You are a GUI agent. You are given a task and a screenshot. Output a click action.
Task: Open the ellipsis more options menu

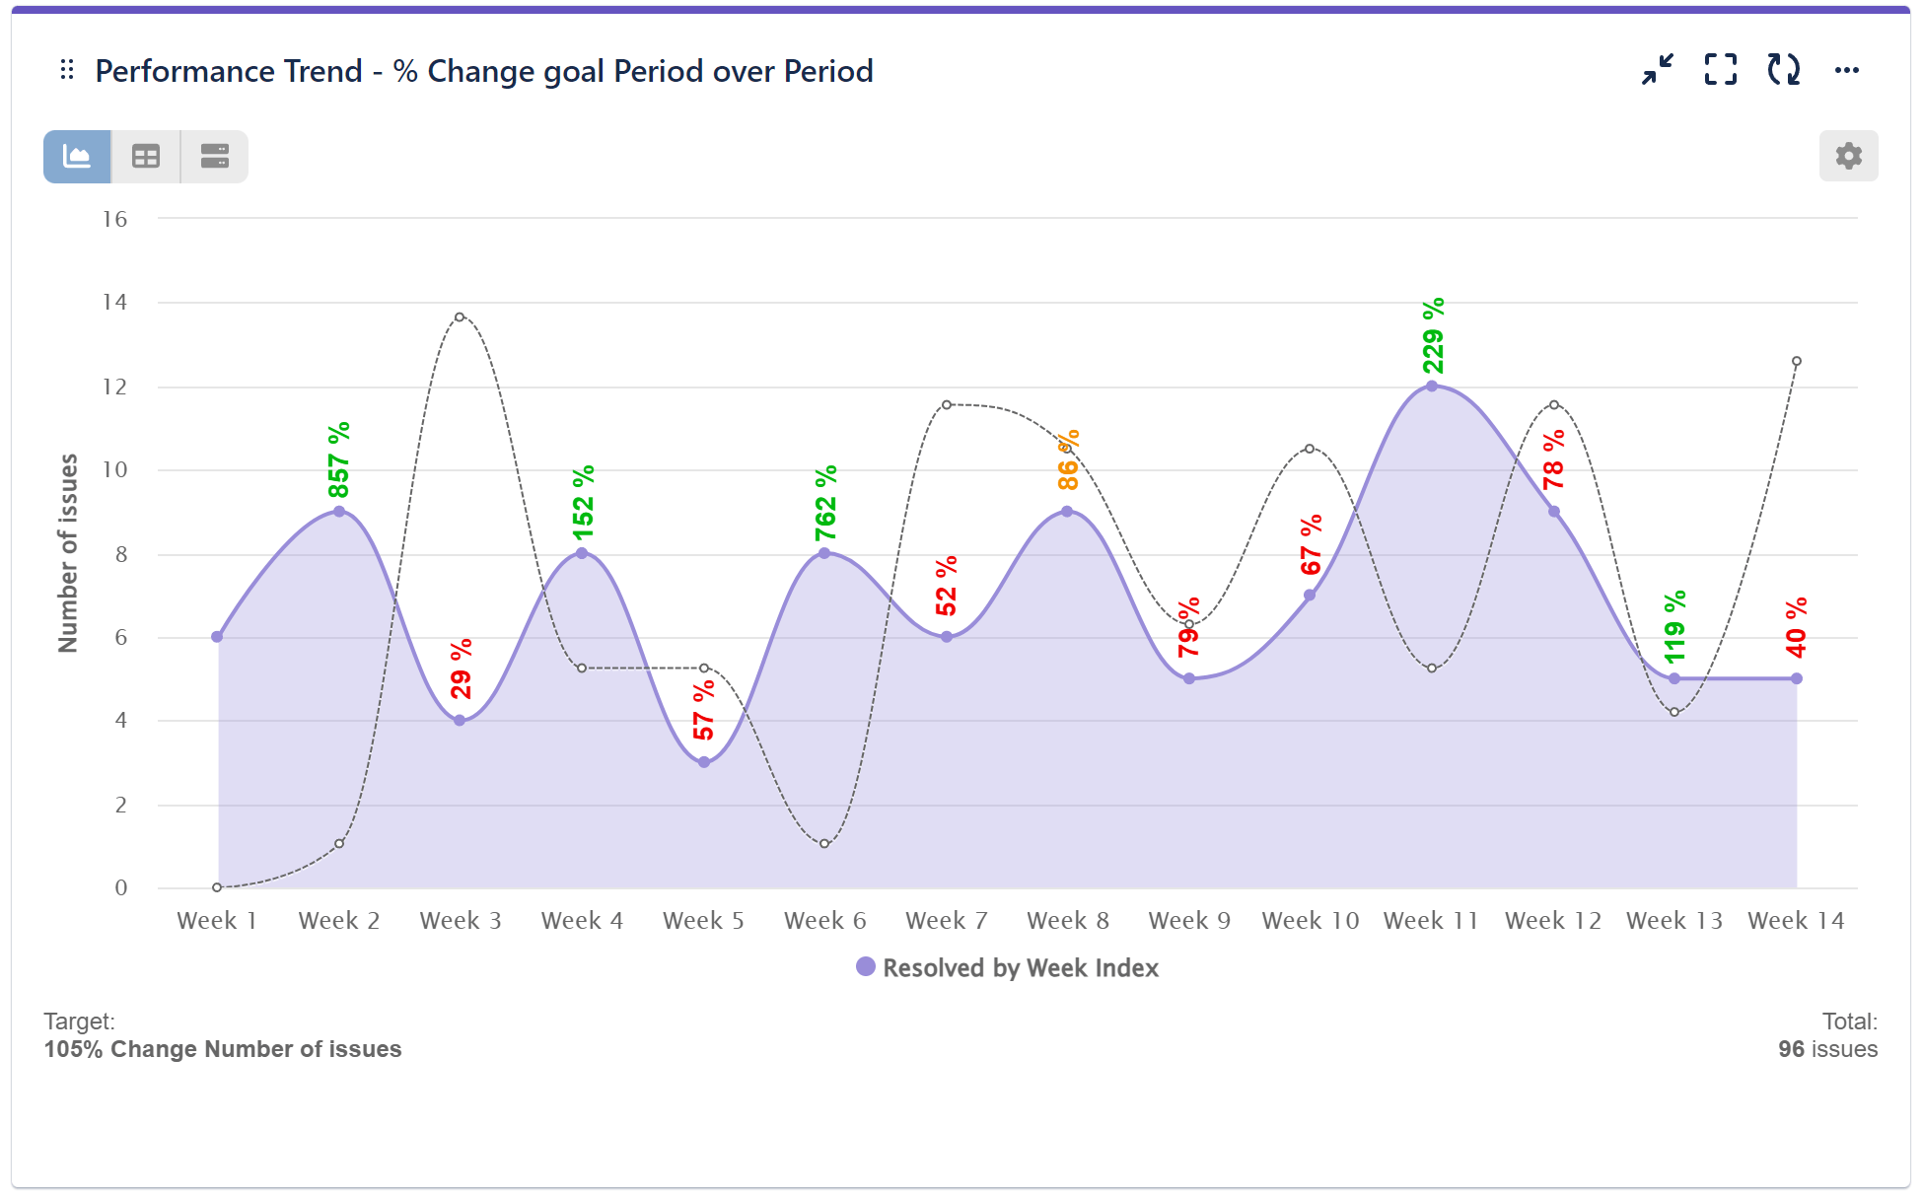[x=1847, y=69]
